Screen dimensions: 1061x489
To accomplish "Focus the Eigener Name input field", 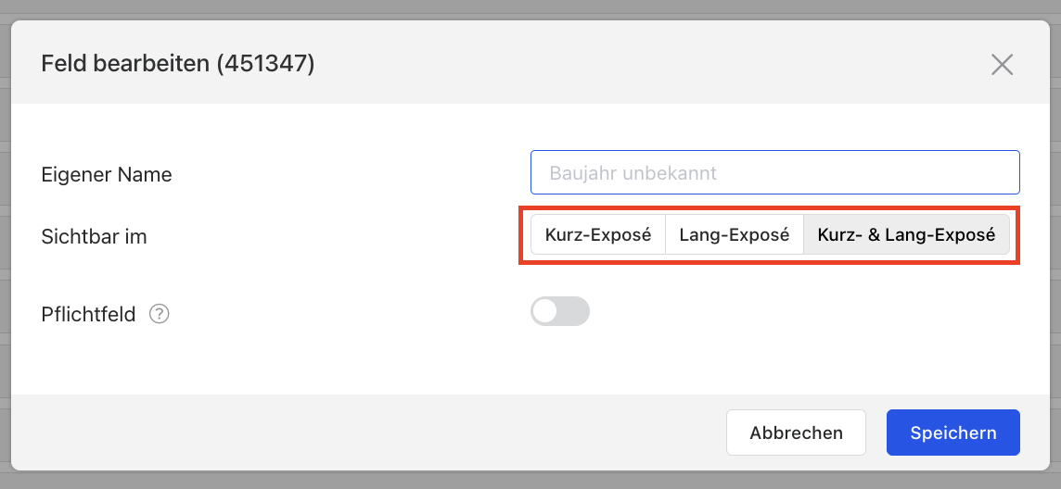I will tap(774, 172).
